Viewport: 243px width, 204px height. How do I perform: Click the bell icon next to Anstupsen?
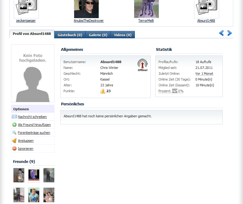14,141
